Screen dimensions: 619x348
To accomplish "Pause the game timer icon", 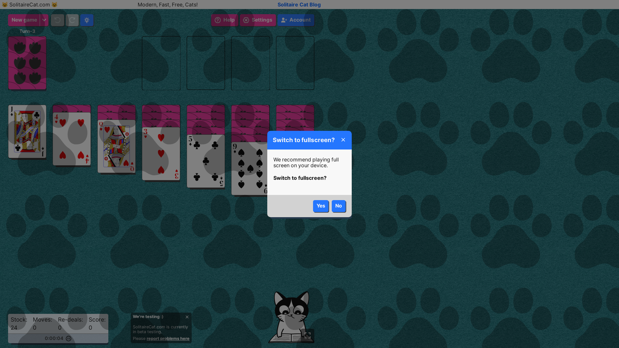I will pos(69,338).
